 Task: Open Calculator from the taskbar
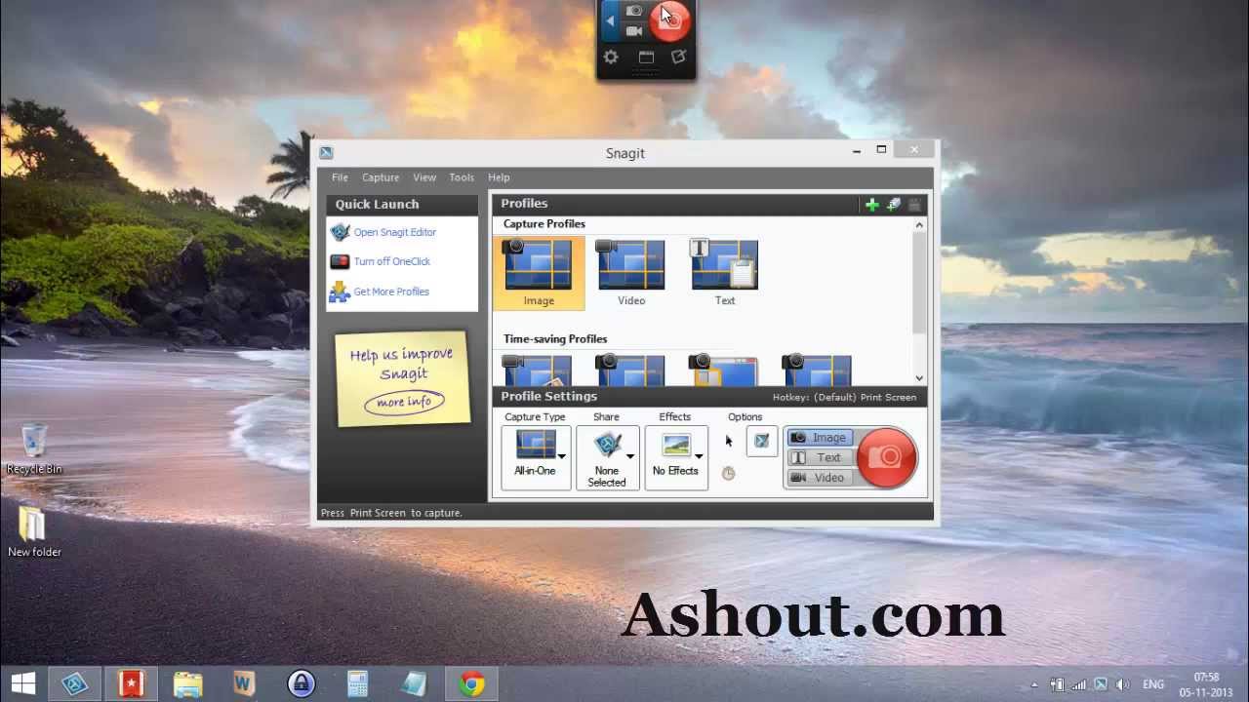[358, 684]
